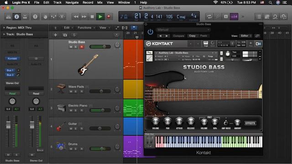The width and height of the screenshot is (292, 164).
Task: Open the EFFECTS page in Studio Bass
Action: coord(250,123)
